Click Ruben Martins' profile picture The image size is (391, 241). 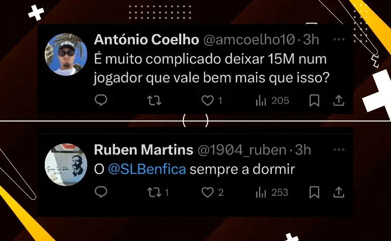(x=66, y=165)
